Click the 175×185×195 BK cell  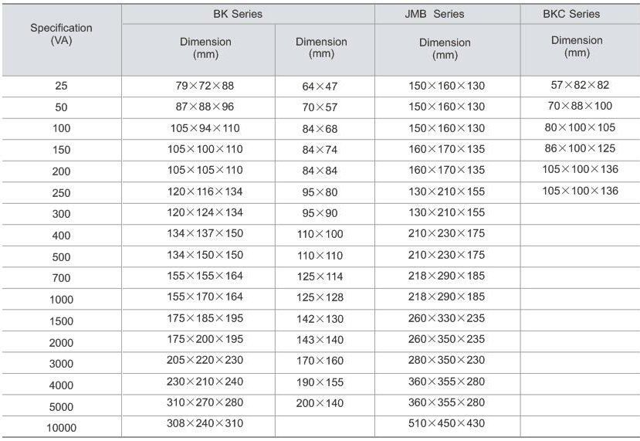(x=198, y=317)
